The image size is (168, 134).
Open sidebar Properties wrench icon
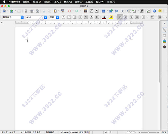(x=164, y=30)
